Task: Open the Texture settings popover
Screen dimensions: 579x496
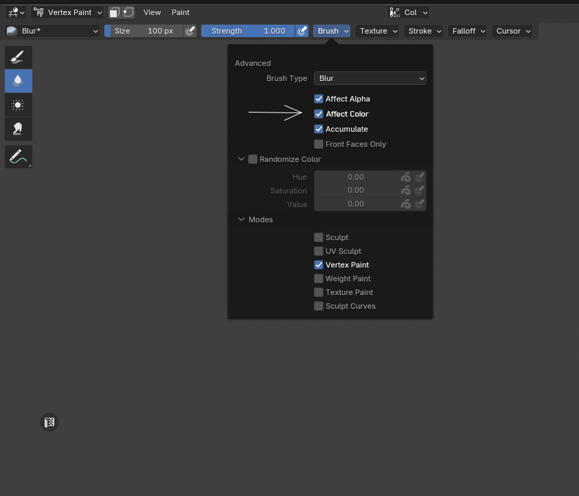Action: 378,31
